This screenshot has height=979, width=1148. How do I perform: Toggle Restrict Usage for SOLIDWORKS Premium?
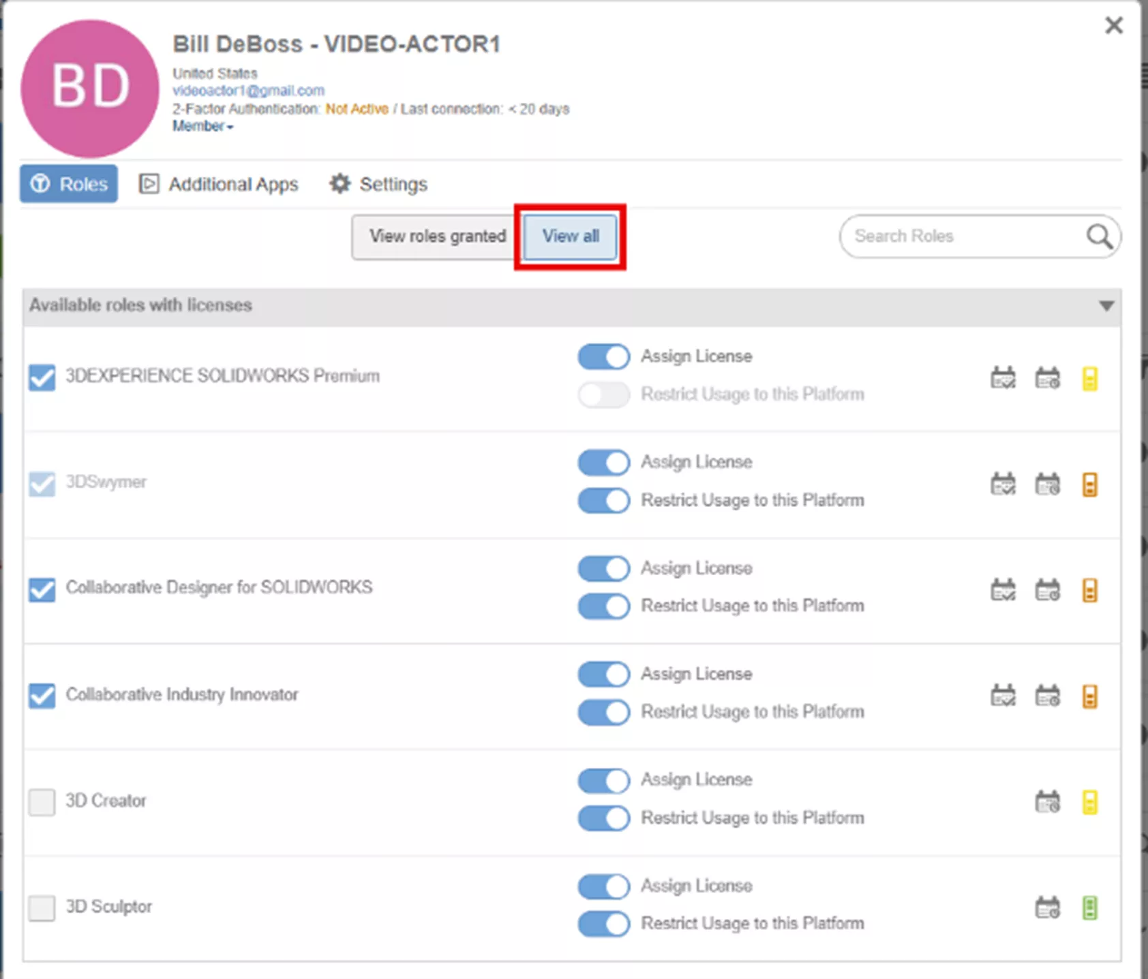604,394
